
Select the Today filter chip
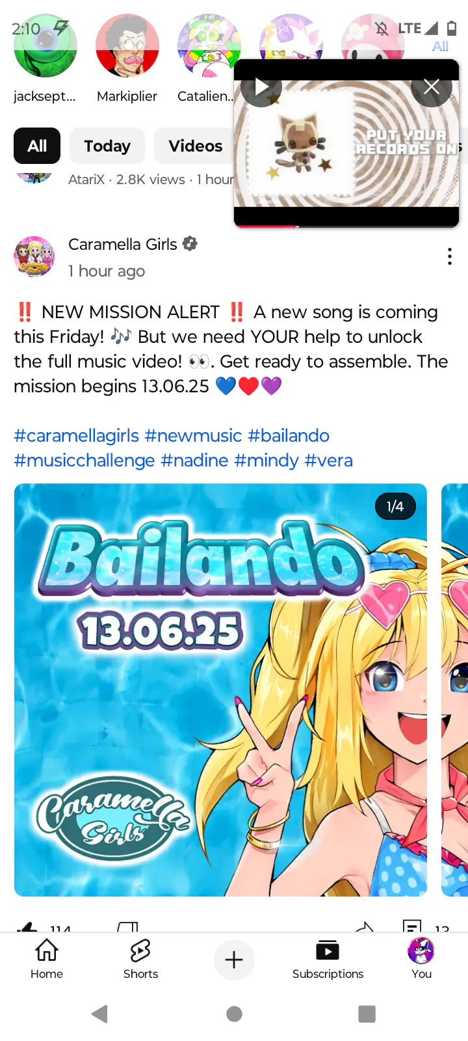click(x=107, y=146)
